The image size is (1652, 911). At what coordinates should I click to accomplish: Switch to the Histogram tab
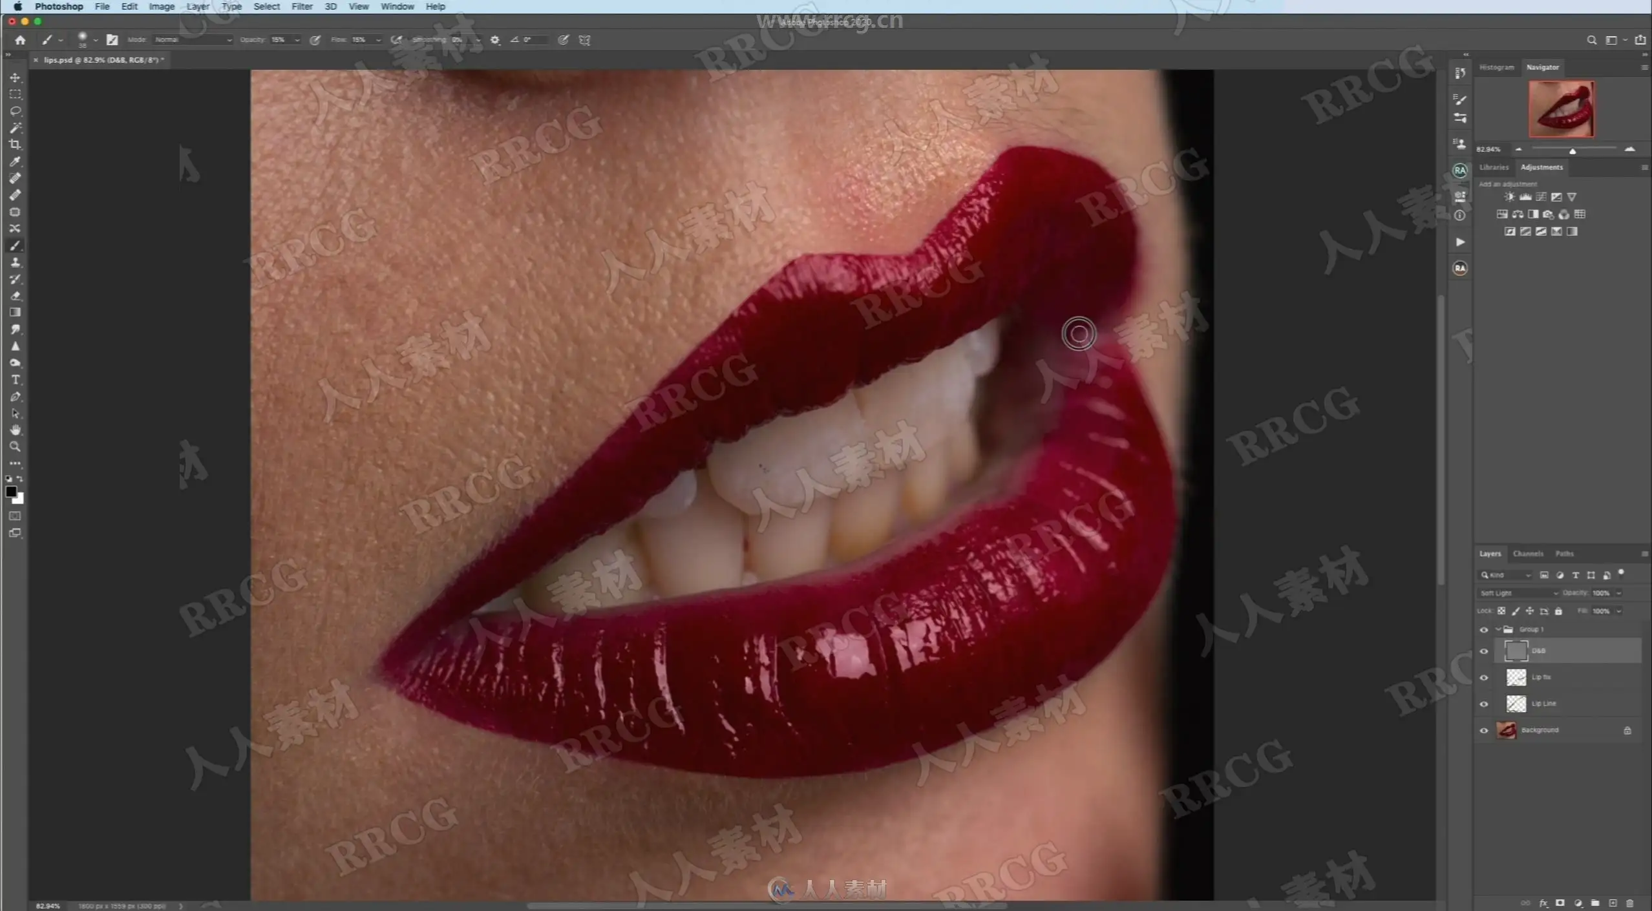(x=1496, y=67)
